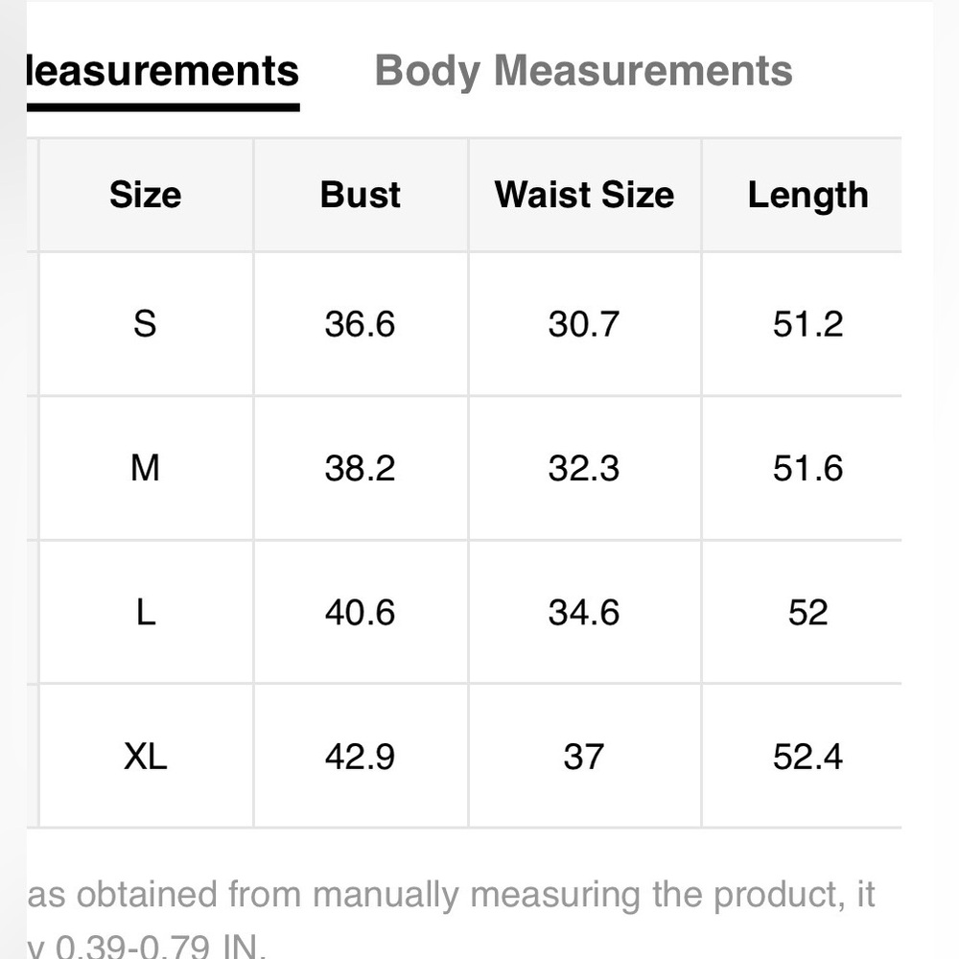Click the Waist Size column header
This screenshot has width=959, height=959.
tap(584, 195)
